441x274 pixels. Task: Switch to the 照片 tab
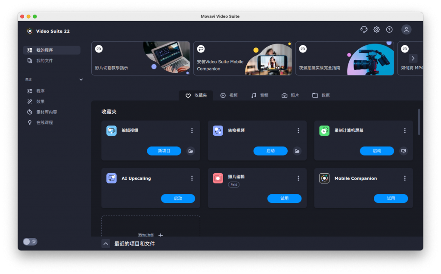[x=290, y=95]
